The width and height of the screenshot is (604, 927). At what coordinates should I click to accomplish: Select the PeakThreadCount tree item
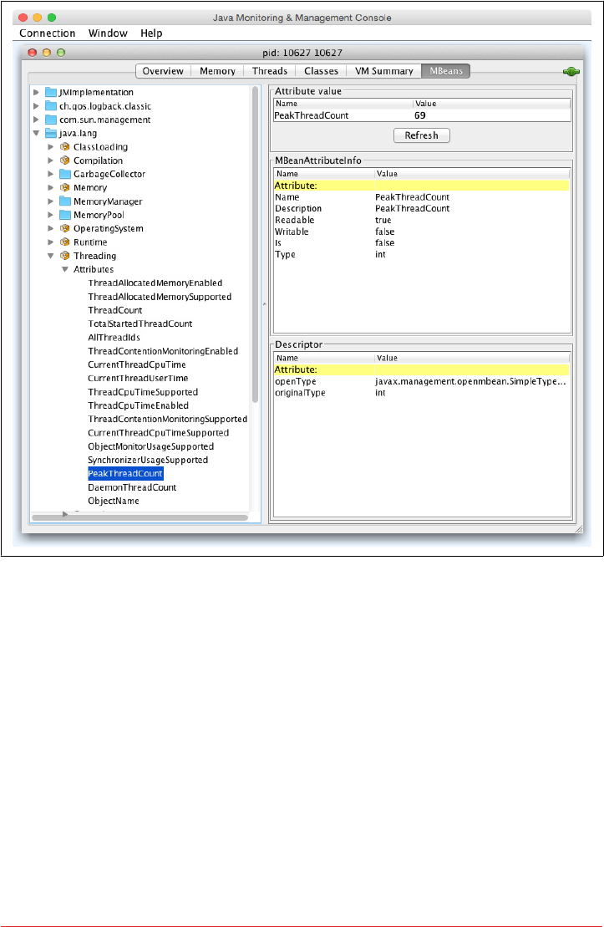(125, 474)
